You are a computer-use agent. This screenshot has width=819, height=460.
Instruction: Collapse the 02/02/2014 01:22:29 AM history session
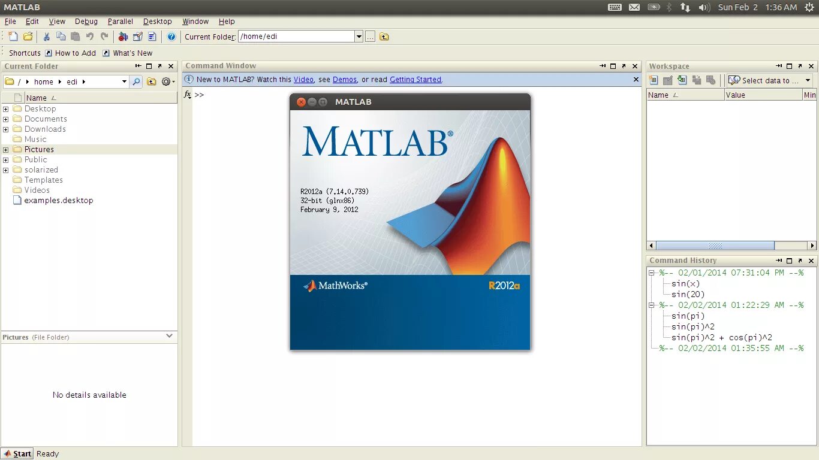pos(652,305)
